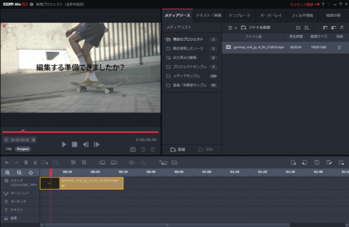Viewport: 349px width, 227px height.
Task: Set the clip end marker icon
Action: coord(153,149)
